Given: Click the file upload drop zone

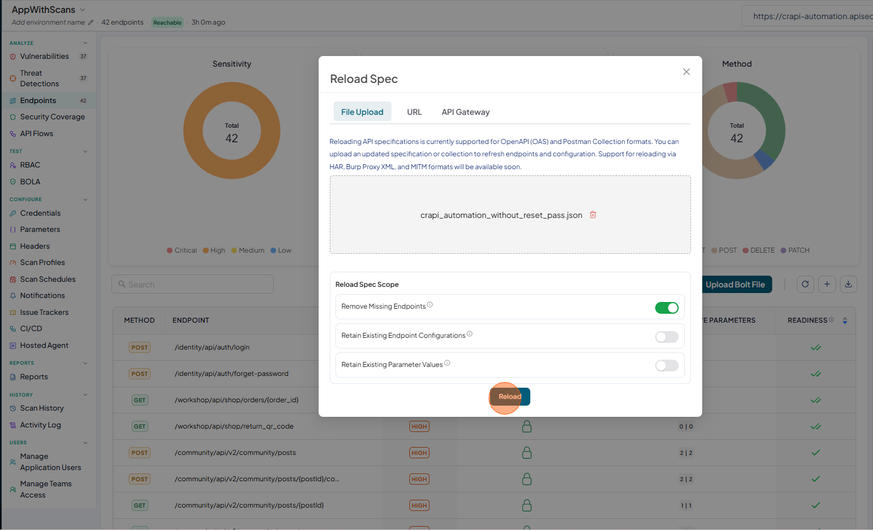Looking at the screenshot, I should pos(510,215).
